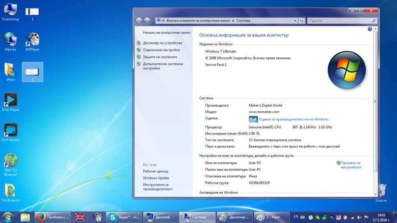Click the 'WORKGROUP' workgroup value
The height and width of the screenshot is (223, 397).
pos(259,183)
